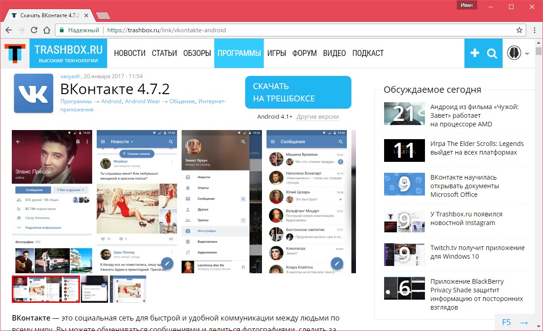This screenshot has height=331, width=543.
Task: Click the user avatar brain icon
Action: click(x=514, y=53)
